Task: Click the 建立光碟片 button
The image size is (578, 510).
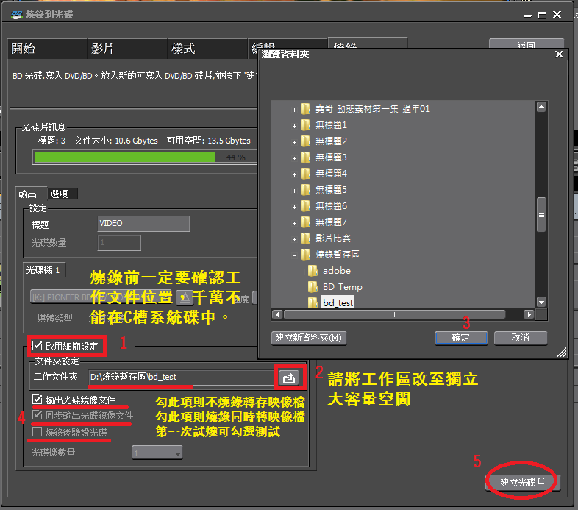Action: [x=524, y=482]
